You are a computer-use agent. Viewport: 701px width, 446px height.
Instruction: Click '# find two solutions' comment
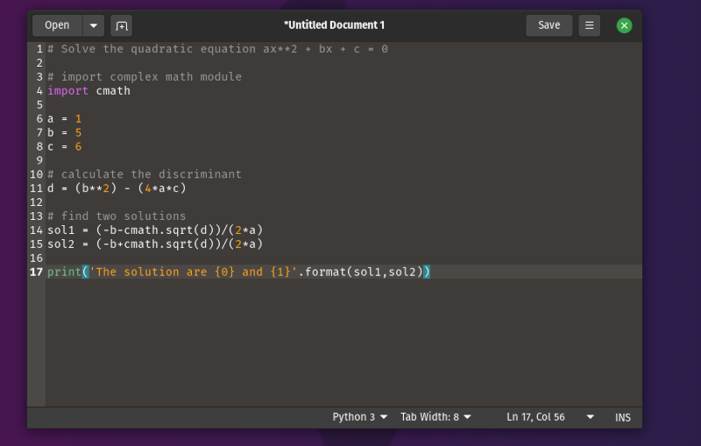click(117, 216)
